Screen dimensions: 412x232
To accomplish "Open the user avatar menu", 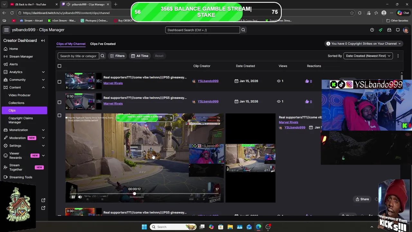I will [406, 30].
